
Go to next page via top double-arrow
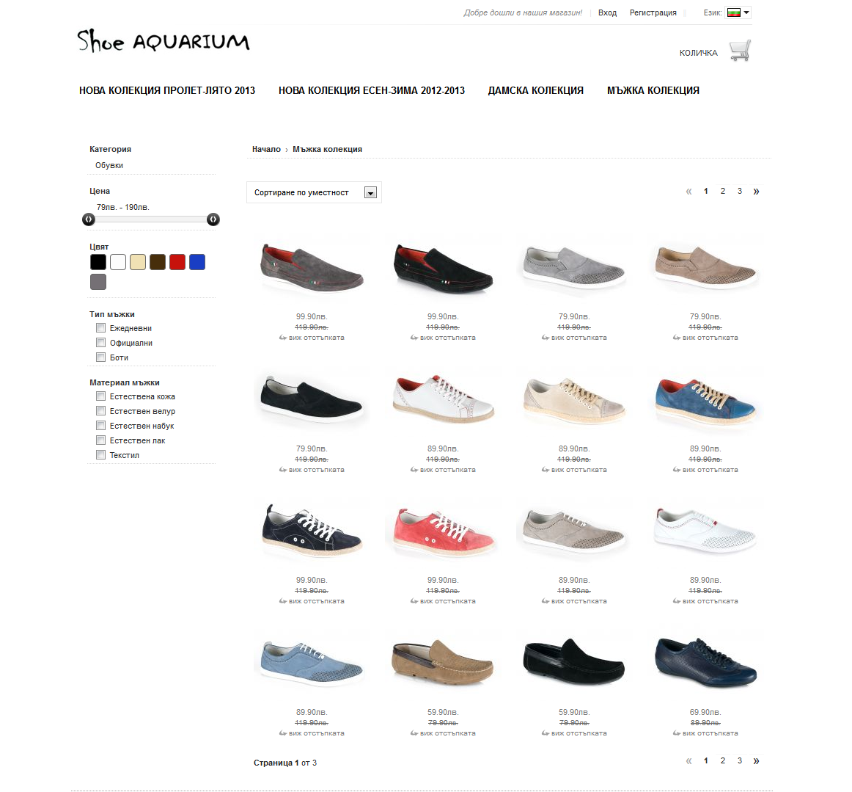756,192
